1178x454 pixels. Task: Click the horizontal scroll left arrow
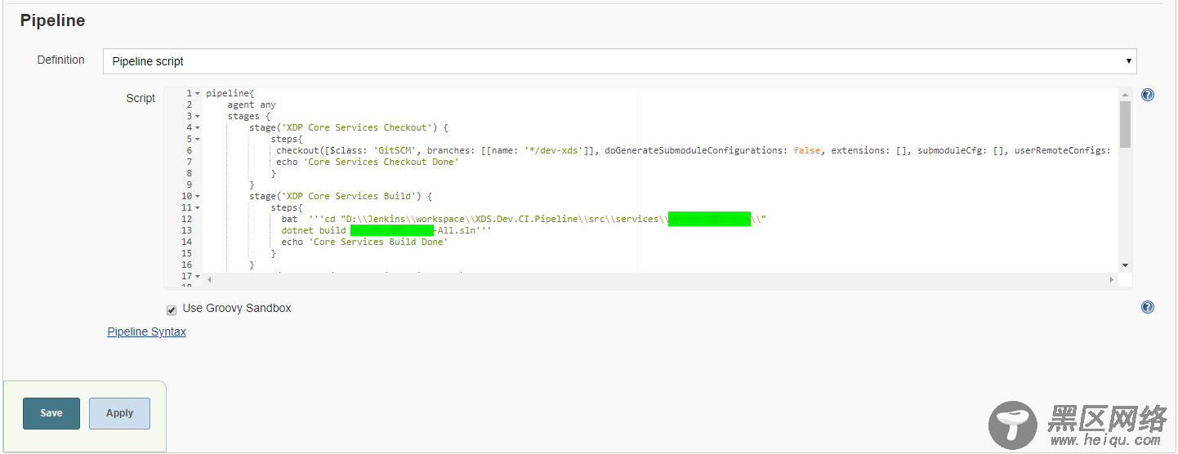(208, 279)
